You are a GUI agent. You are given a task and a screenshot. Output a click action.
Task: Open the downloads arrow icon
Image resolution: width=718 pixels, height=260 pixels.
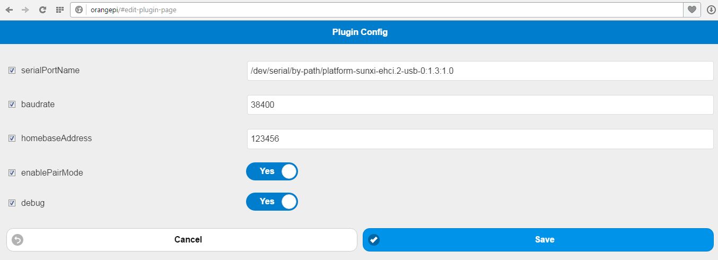(x=711, y=10)
